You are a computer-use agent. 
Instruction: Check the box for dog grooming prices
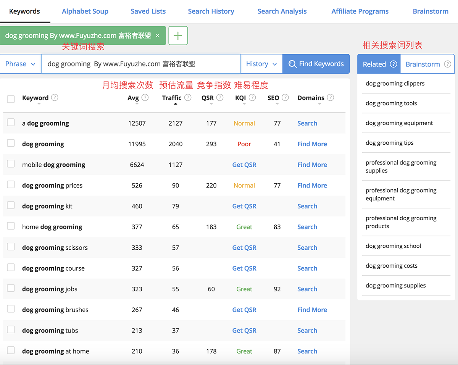click(x=11, y=185)
